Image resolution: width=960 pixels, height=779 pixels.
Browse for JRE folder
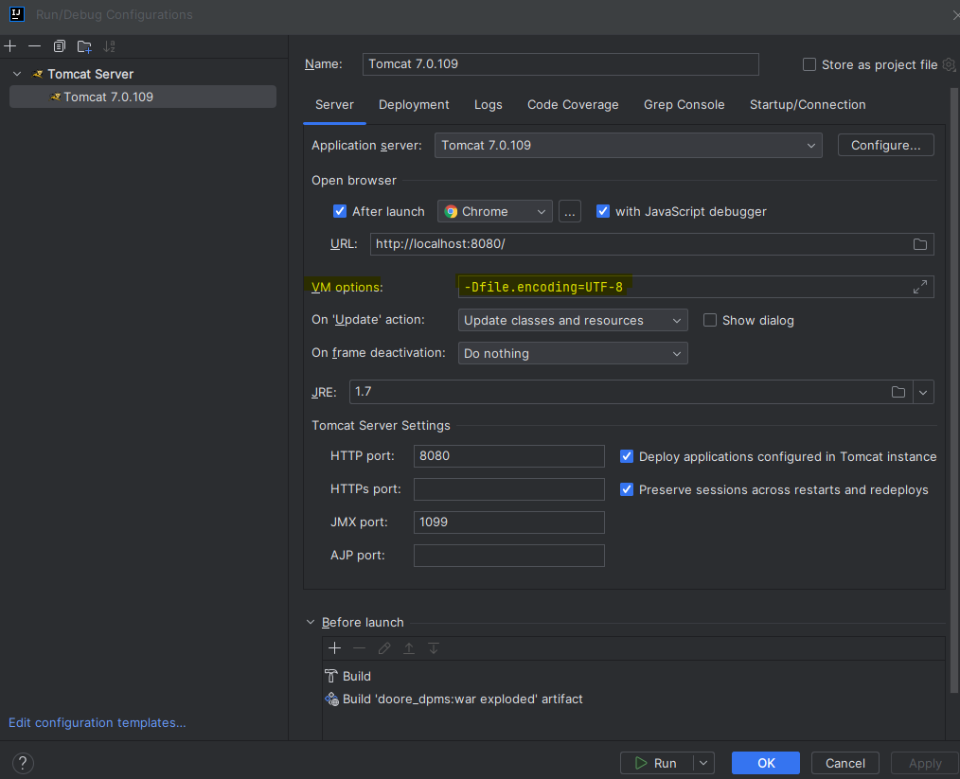pyautogui.click(x=898, y=392)
